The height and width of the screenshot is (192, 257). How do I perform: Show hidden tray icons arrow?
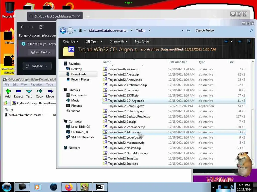213,187
